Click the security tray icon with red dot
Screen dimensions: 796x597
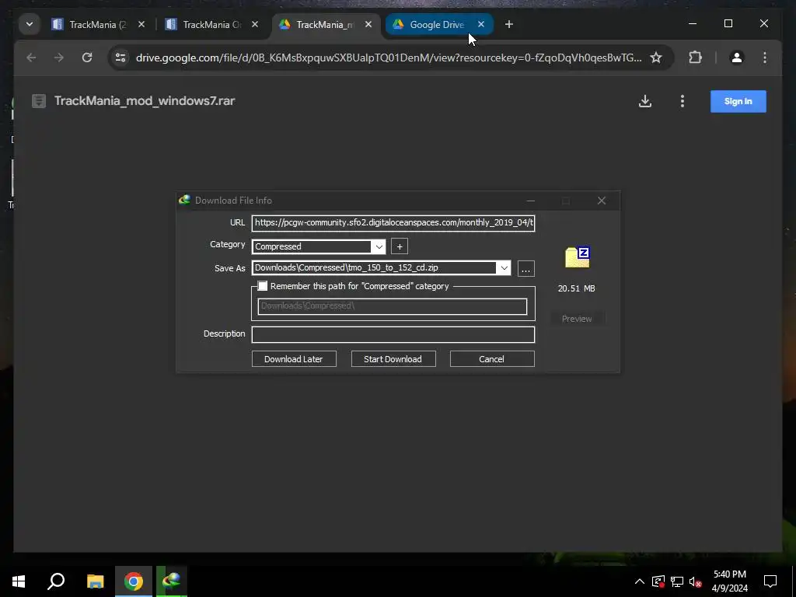[658, 581]
